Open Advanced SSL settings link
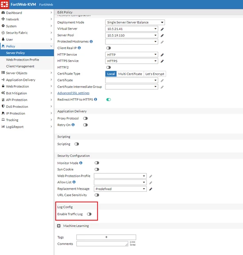This screenshot has height=255, width=243. pos(73,93)
